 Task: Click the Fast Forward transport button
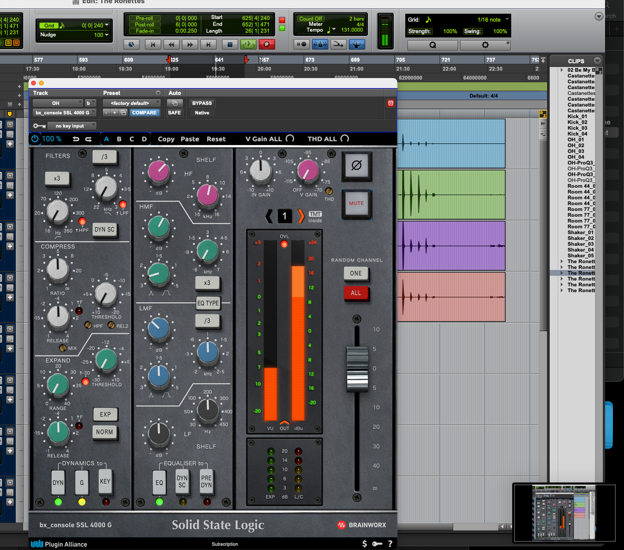tap(190, 45)
